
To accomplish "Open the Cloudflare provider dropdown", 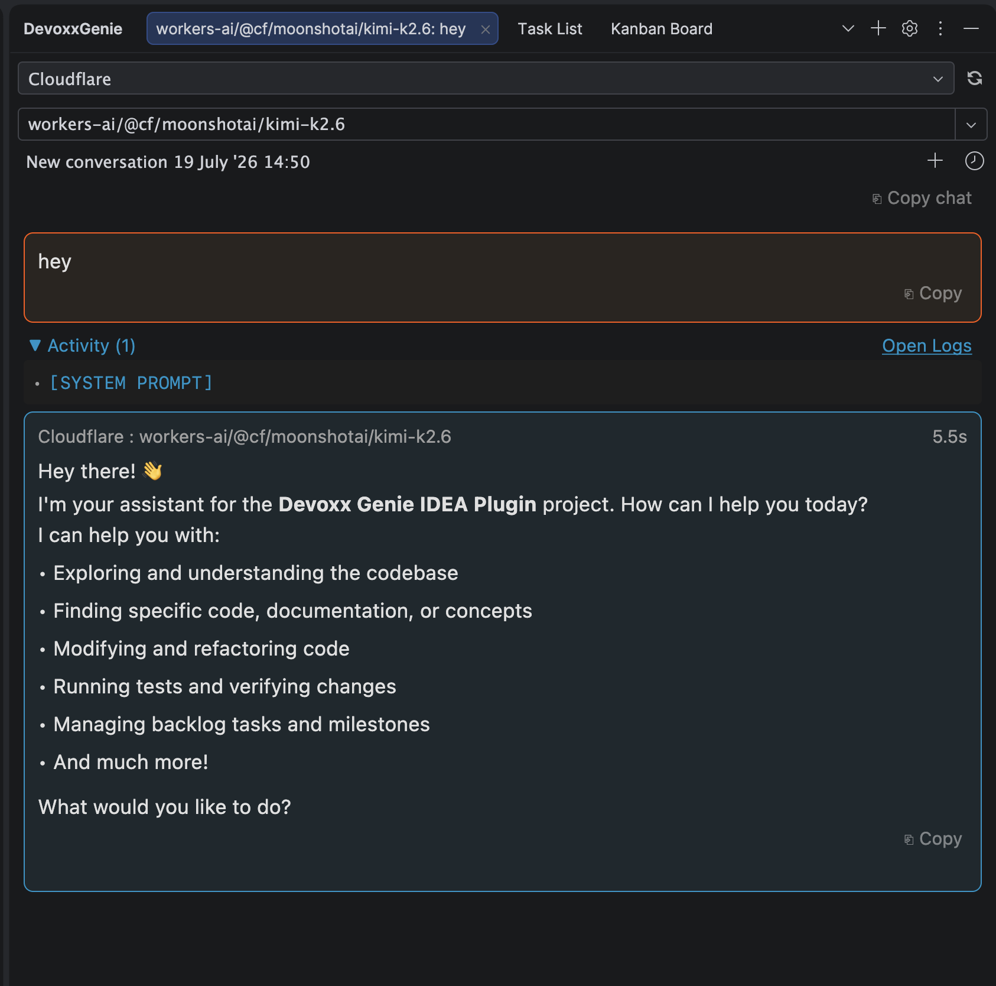I will (486, 79).
